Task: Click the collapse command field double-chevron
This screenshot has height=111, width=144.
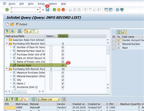Action: point(43,10)
